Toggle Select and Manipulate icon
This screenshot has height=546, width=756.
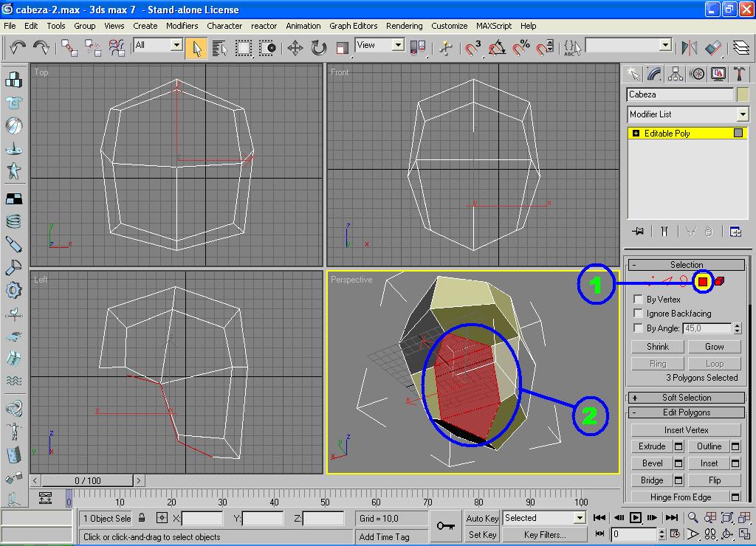point(446,48)
